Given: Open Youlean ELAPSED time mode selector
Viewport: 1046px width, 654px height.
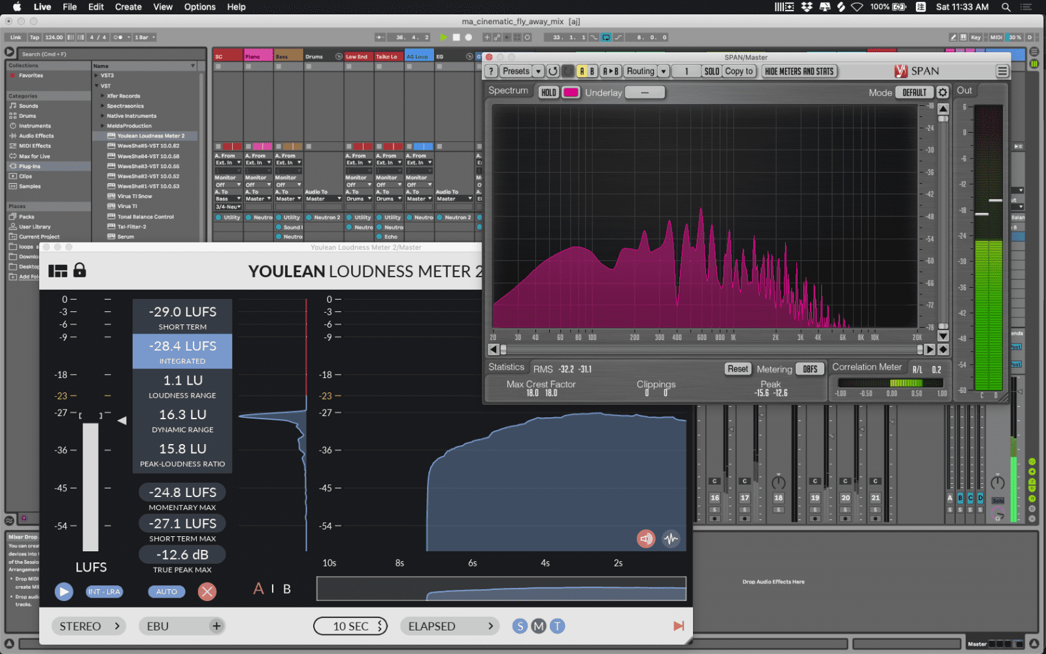Looking at the screenshot, I should 450,626.
